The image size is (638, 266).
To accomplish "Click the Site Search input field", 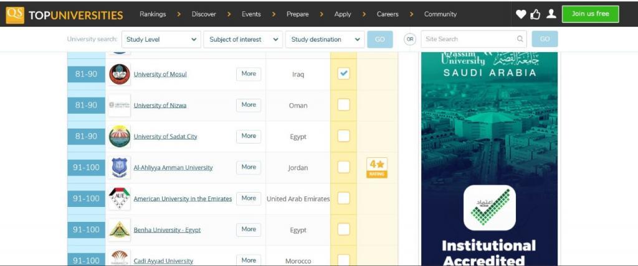I will pyautogui.click(x=470, y=39).
